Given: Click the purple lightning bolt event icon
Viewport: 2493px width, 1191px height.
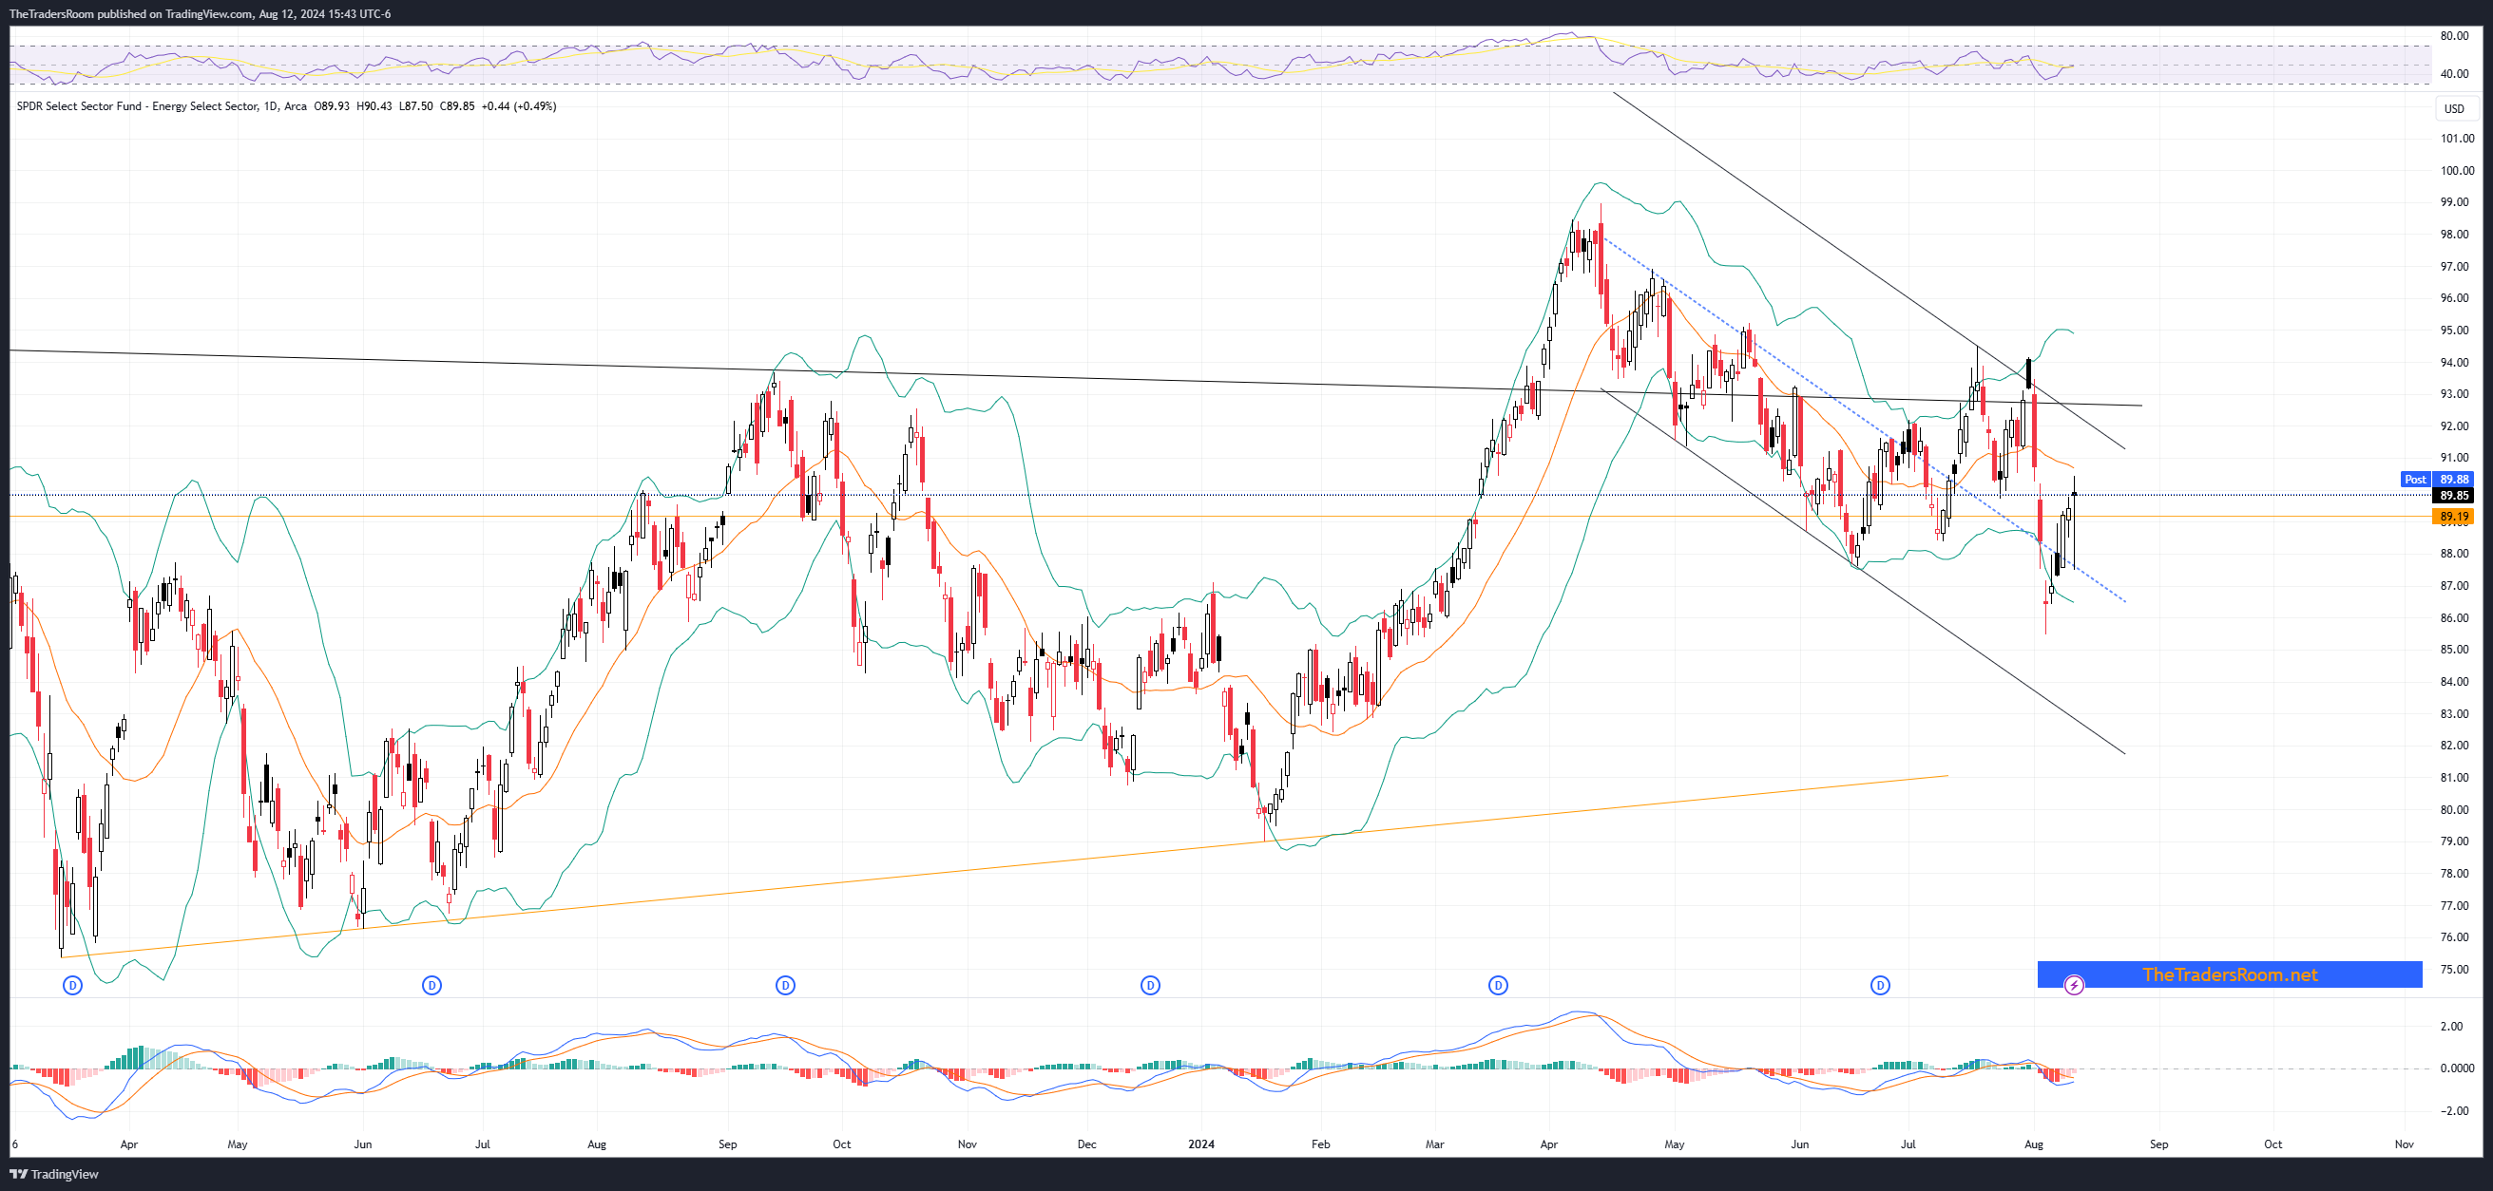Looking at the screenshot, I should pos(2073,985).
